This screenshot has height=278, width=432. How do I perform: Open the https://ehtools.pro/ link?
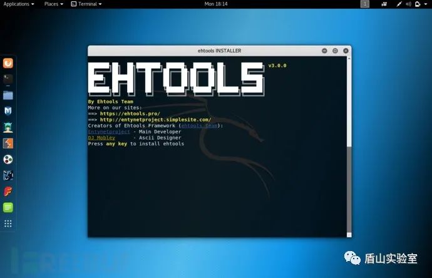click(130, 113)
